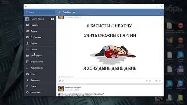Open Фотографии in the sidebar
This screenshot has height=105, width=187.
[40, 56]
